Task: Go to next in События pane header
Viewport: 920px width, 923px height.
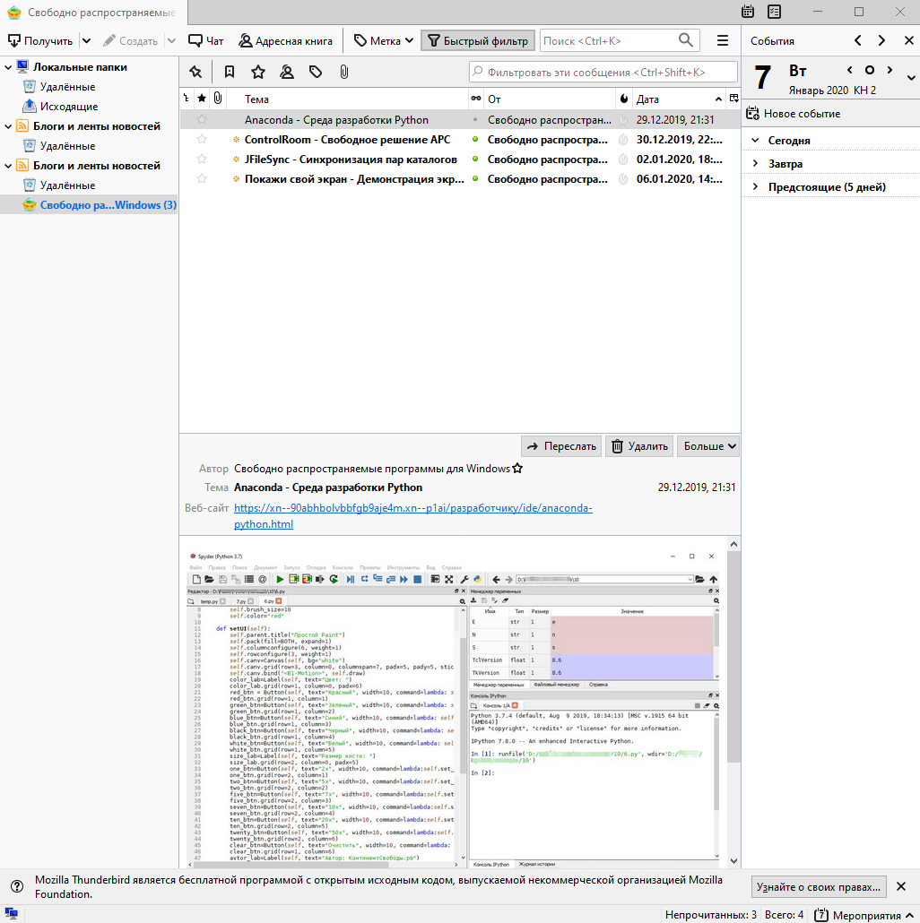Action: (881, 40)
